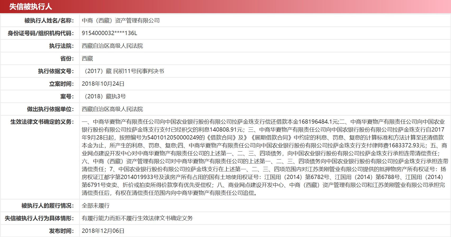
Task: Click 西藏自治区高级人民法院 in the 执行法院 row
Action: coord(112,46)
